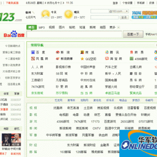Expand the 更多 dropdown arrow in the search tabs

point(119,27)
